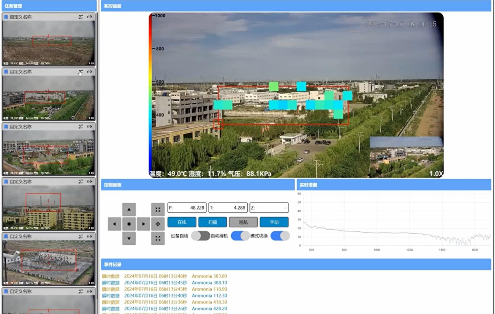This screenshot has width=495, height=314.
Task: Click the Z value input field
Action: [x=269, y=208]
